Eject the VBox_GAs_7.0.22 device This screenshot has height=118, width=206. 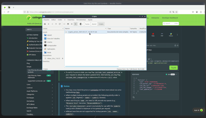pyautogui.click(x=62, y=58)
